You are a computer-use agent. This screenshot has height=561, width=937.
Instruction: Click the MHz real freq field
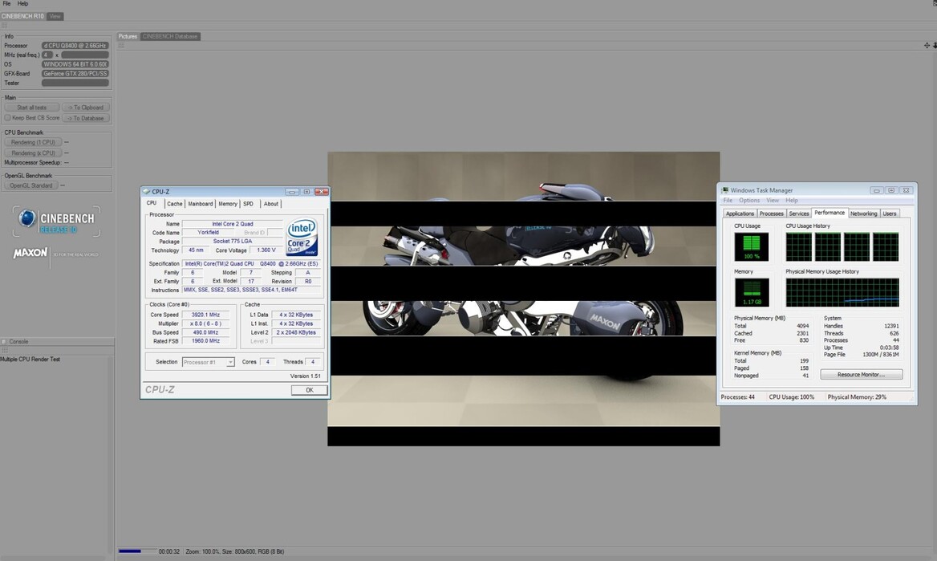(85, 55)
